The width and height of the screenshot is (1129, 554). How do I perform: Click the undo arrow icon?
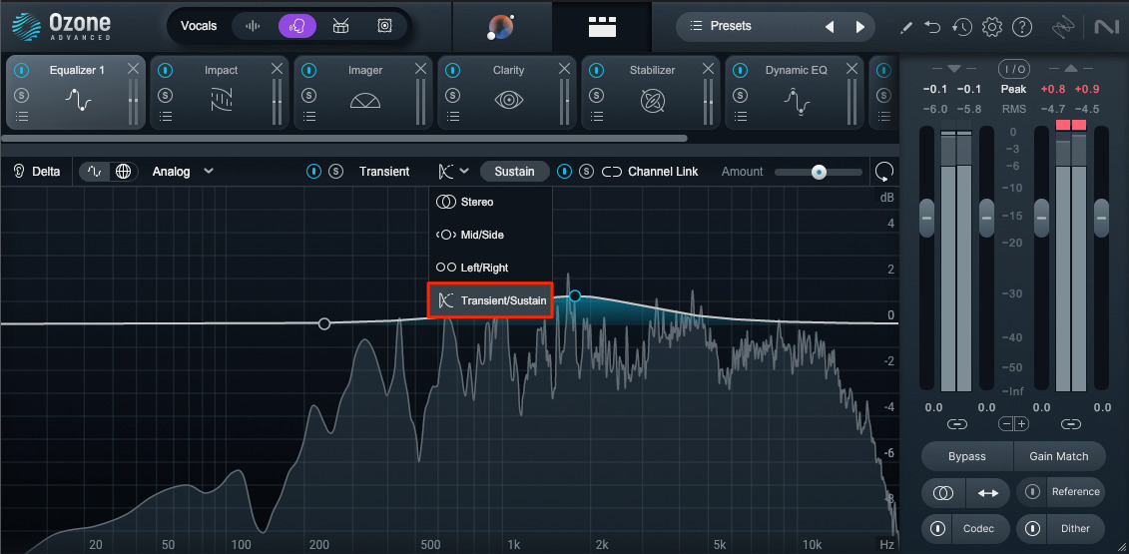point(933,27)
